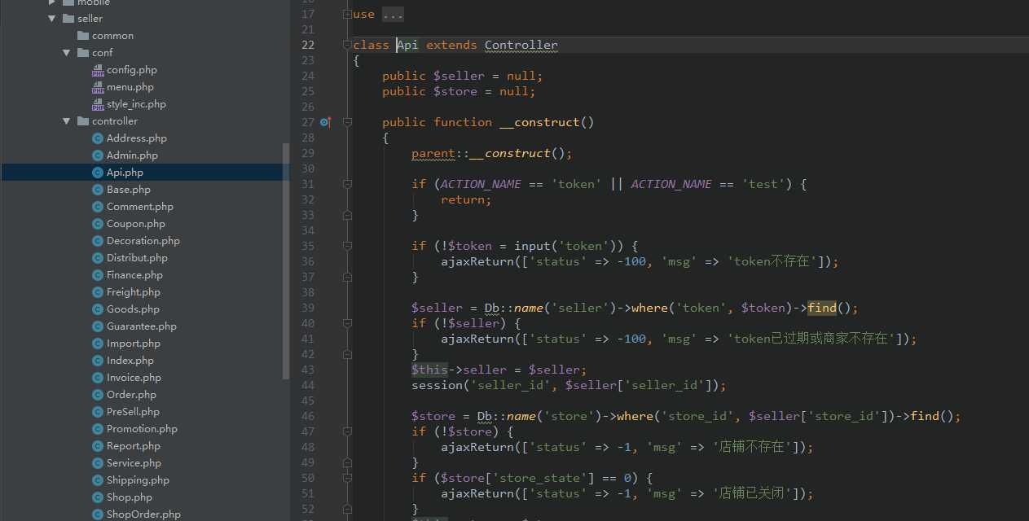This screenshot has height=521, width=1029.
Task: Collapse the seller folder arrow
Action: (x=52, y=19)
